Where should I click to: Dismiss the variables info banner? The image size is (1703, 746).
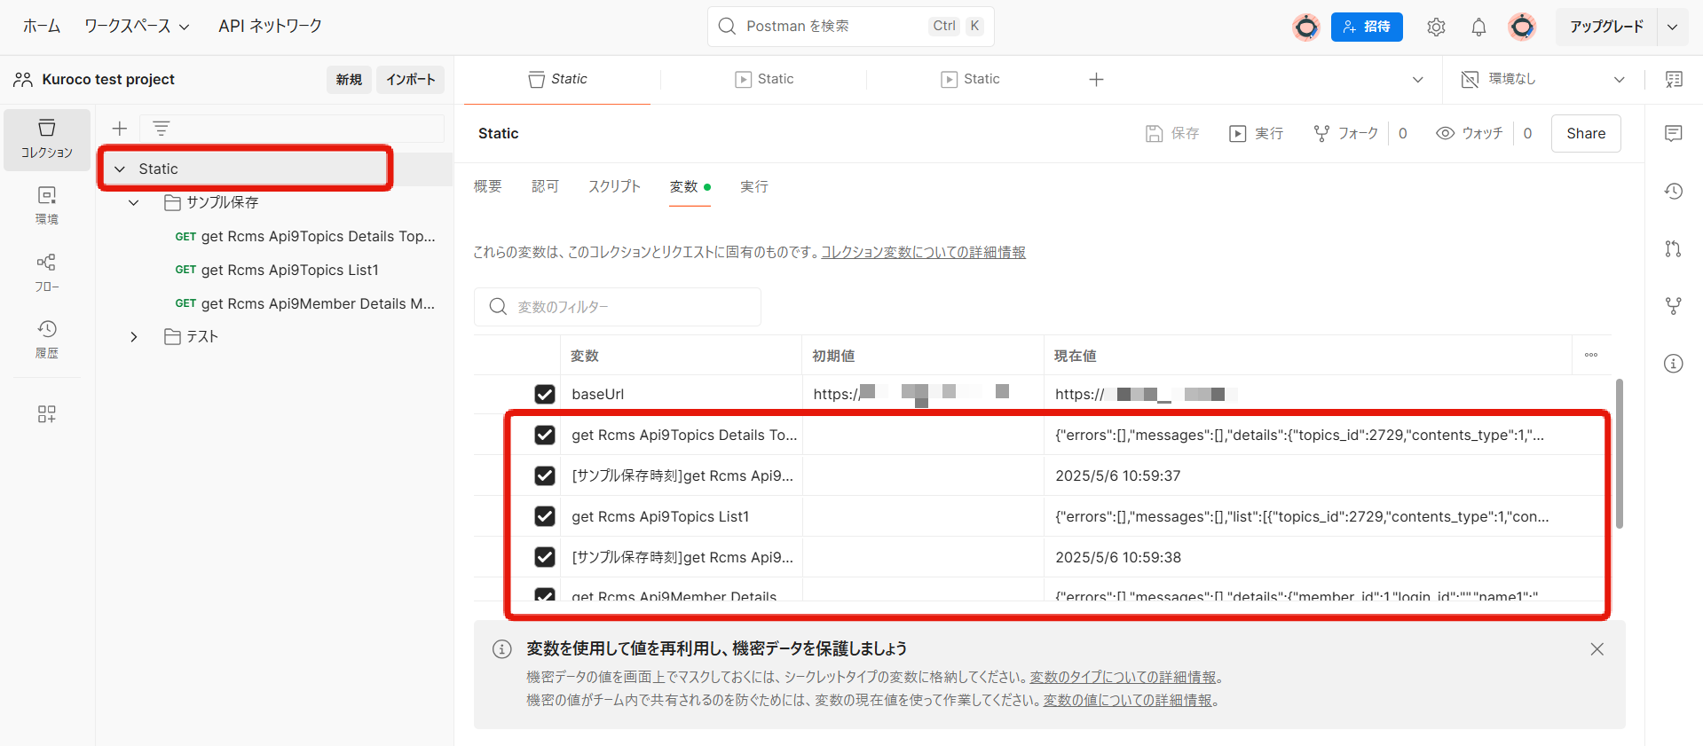click(x=1597, y=649)
